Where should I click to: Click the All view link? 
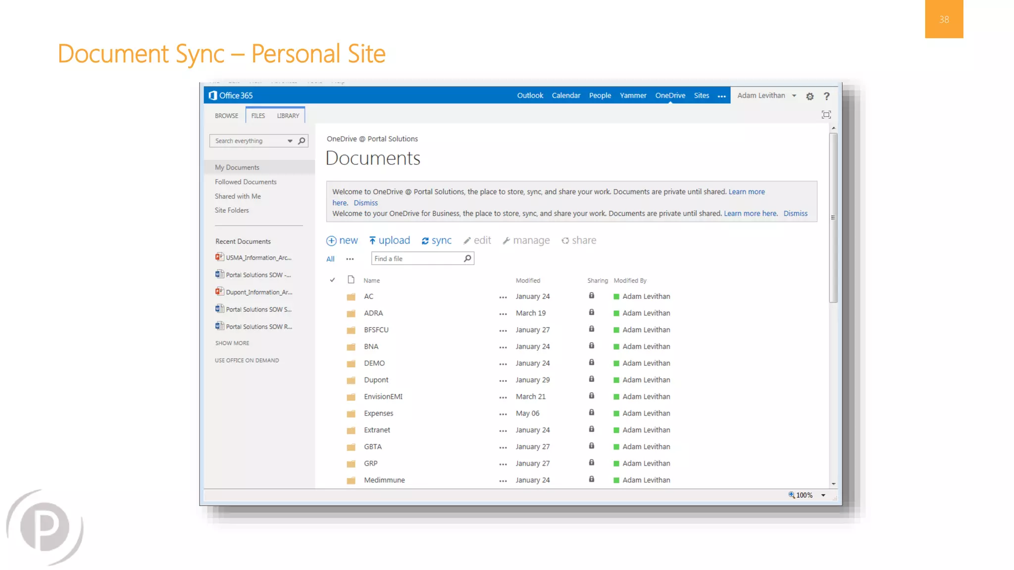(330, 259)
